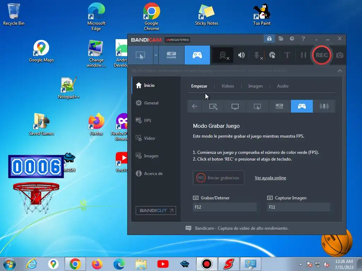Select the rectangle screen recording mode in Bandicam top bar

(x=140, y=55)
